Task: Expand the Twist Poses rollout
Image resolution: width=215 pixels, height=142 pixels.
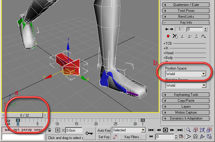Action: coord(186,11)
